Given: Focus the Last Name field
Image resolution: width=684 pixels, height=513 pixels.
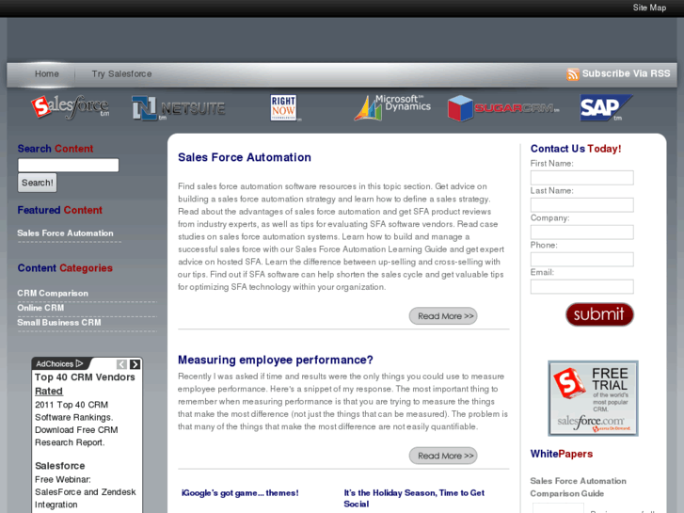Looking at the screenshot, I should 582,205.
